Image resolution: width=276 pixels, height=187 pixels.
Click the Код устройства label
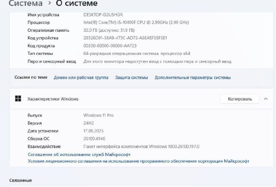tap(43, 38)
